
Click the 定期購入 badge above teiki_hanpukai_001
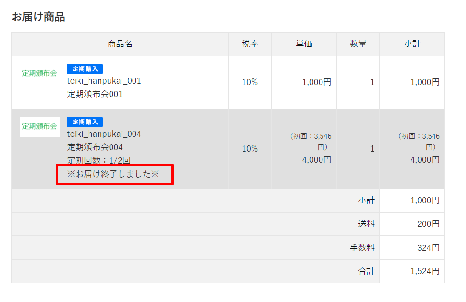click(x=85, y=69)
